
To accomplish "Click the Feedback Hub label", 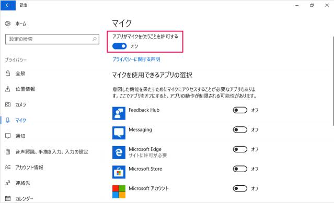I will pyautogui.click(x=144, y=110).
